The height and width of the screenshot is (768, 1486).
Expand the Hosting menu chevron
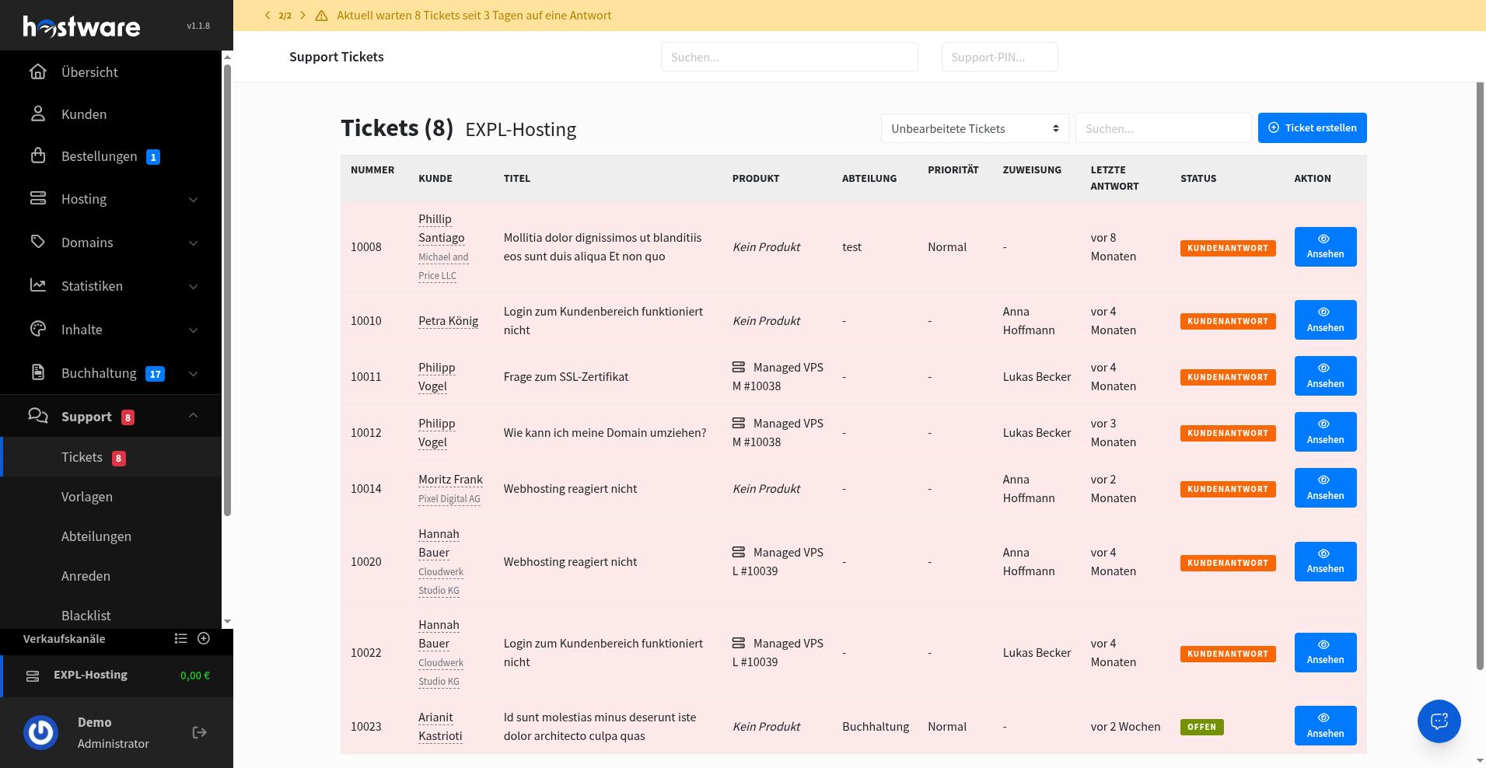[x=193, y=200]
